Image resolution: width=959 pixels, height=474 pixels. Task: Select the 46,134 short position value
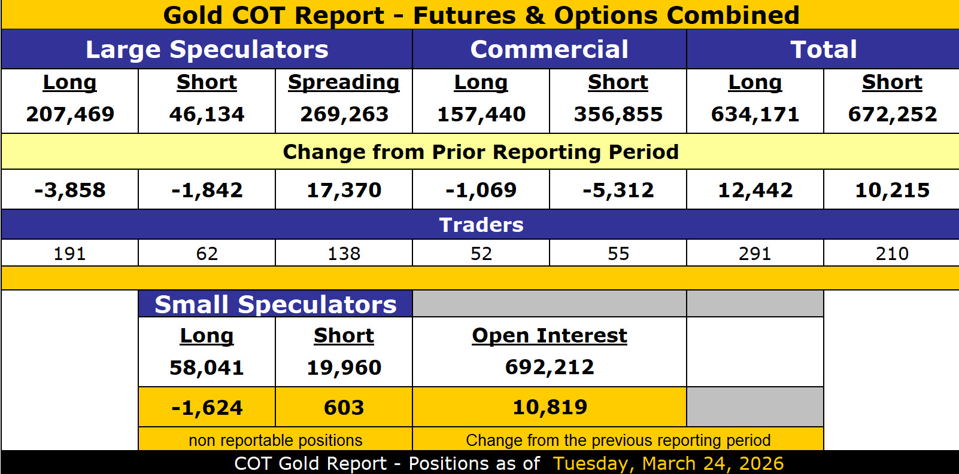pyautogui.click(x=207, y=114)
